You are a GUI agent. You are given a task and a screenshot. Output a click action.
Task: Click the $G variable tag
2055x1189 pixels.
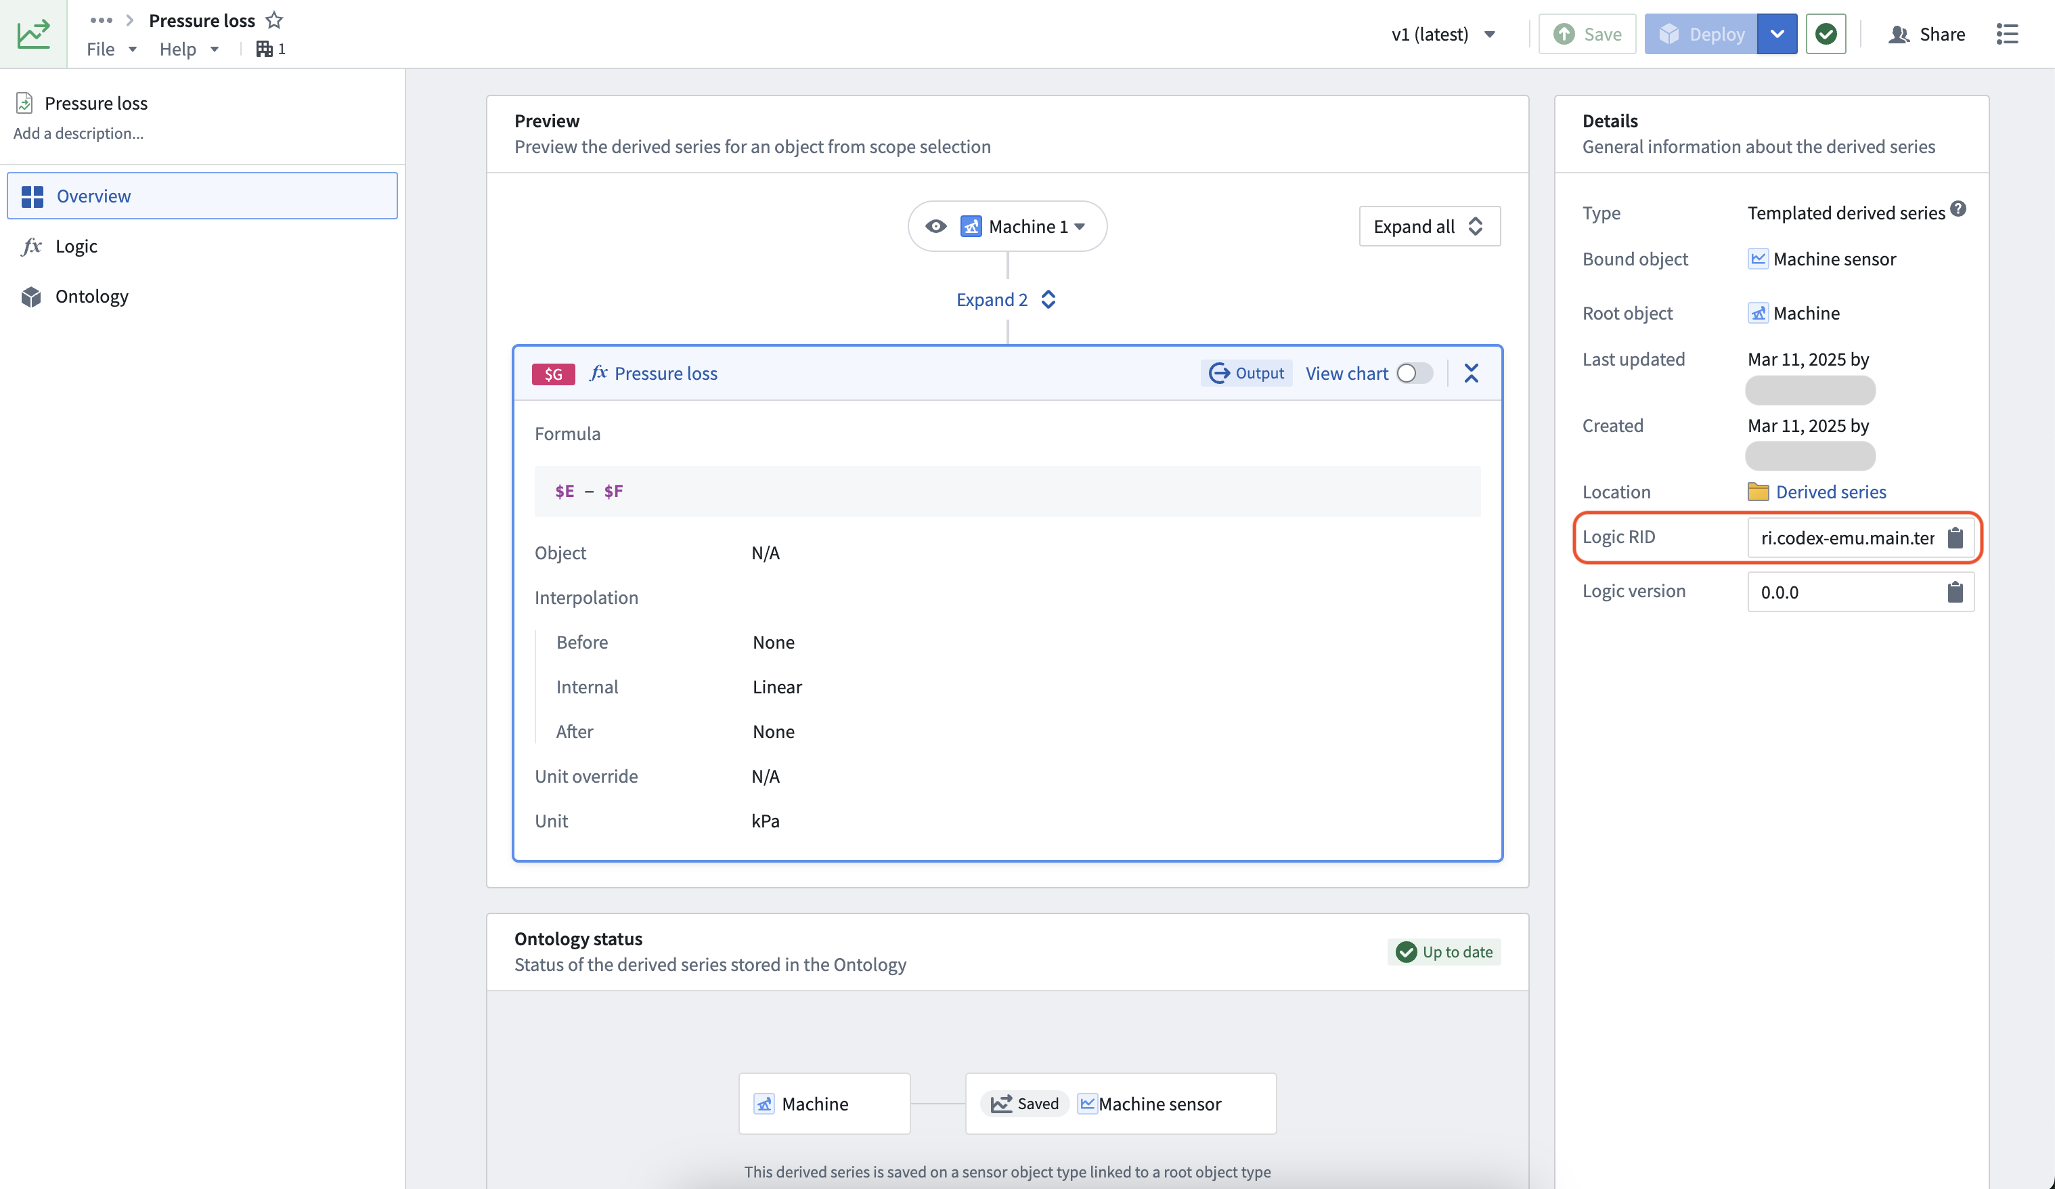(x=553, y=374)
